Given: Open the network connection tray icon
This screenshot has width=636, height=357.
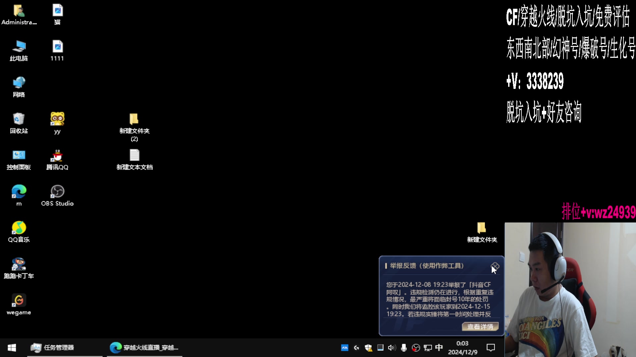Looking at the screenshot, I should point(428,348).
